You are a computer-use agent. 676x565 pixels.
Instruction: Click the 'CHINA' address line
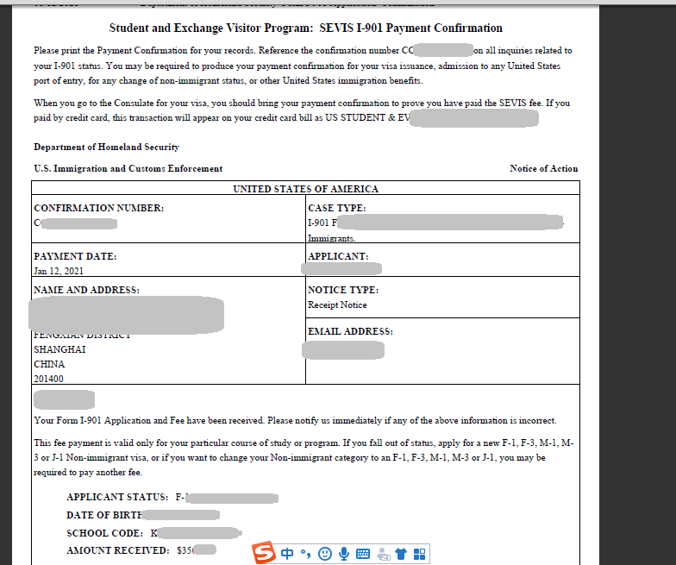click(49, 364)
